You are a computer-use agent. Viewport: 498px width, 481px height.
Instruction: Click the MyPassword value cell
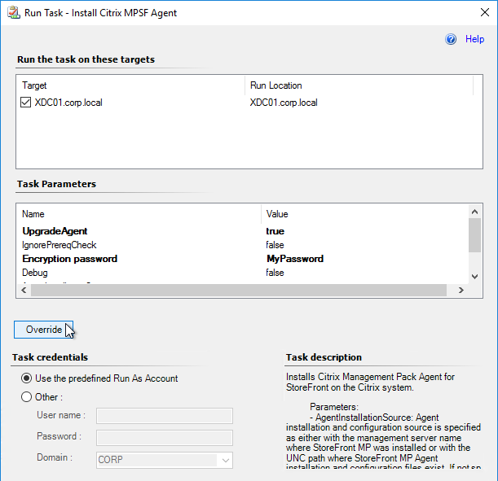(x=295, y=259)
